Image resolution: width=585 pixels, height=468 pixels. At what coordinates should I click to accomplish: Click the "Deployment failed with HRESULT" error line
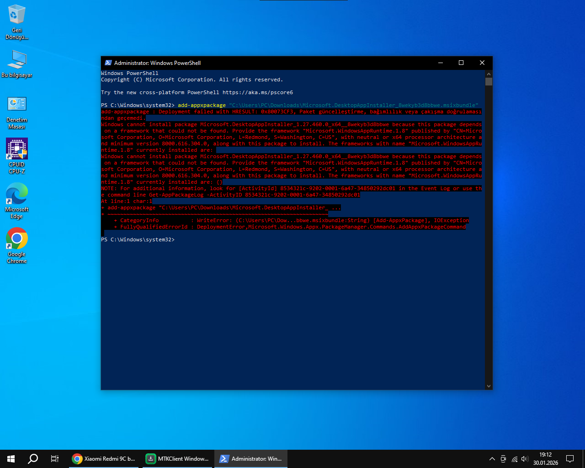(x=291, y=112)
